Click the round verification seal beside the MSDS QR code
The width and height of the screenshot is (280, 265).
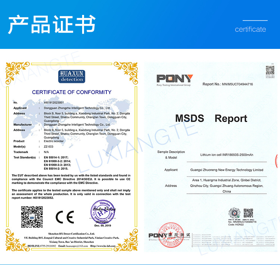click(x=234, y=213)
